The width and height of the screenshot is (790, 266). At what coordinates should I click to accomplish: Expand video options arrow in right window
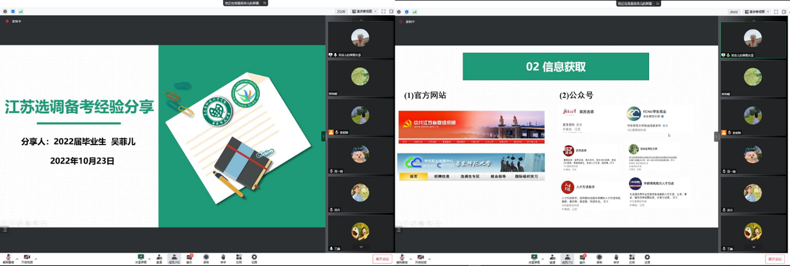429,258
